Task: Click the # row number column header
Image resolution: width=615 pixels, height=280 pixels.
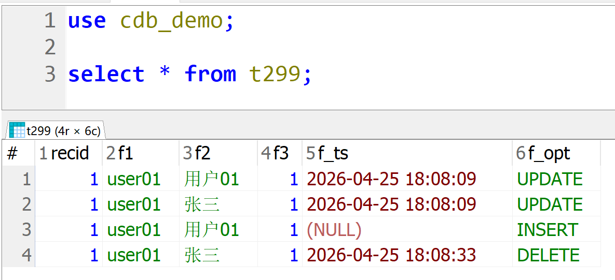Action: 13,153
